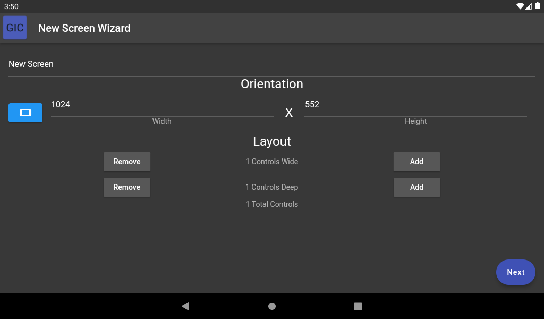The width and height of the screenshot is (544, 319).
Task: Tap the Home navigation circle
Action: pos(272,306)
